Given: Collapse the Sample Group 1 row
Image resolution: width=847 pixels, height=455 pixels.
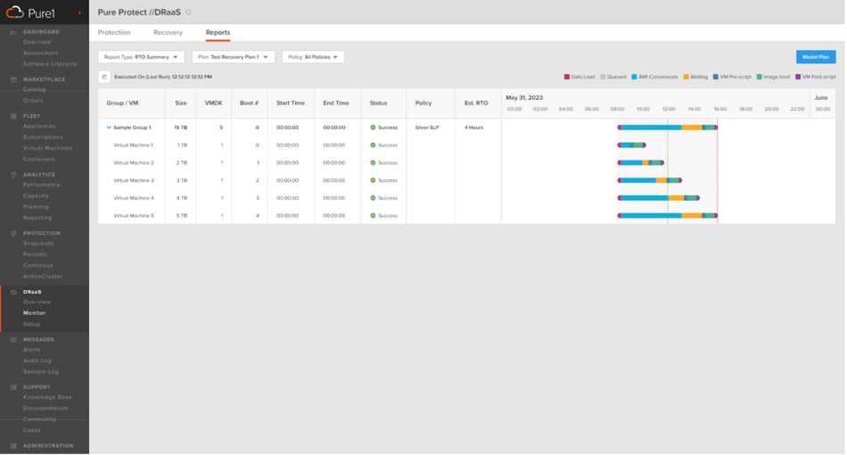Looking at the screenshot, I should click(x=109, y=128).
